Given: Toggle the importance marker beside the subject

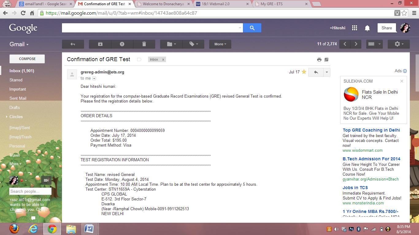Looking at the screenshot, I should pyautogui.click(x=139, y=59).
